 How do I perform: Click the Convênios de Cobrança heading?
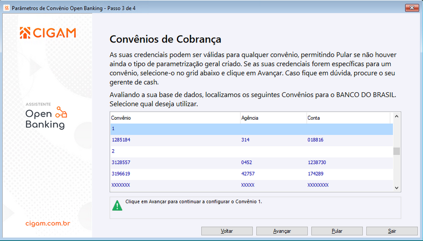tap(165, 39)
